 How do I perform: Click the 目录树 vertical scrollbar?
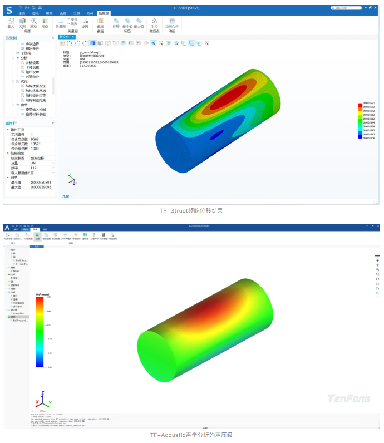click(53, 86)
